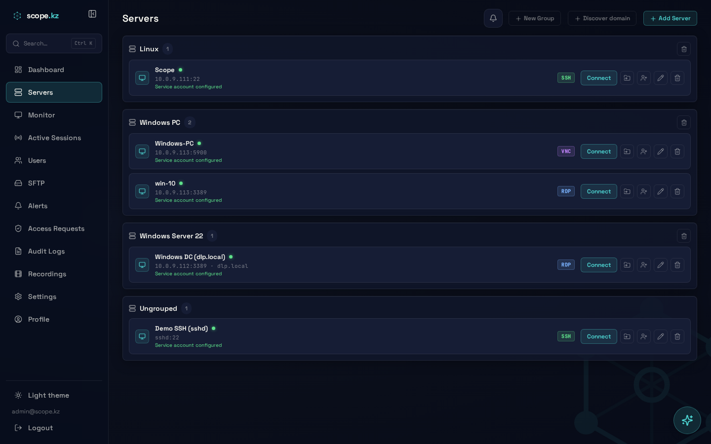Image resolution: width=711 pixels, height=444 pixels.
Task: Open file transfer for win-10 server
Action: click(x=627, y=191)
